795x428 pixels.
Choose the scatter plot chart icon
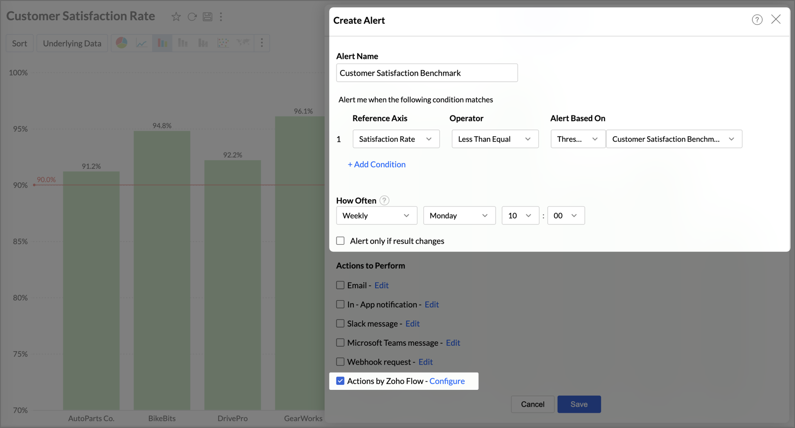point(223,43)
